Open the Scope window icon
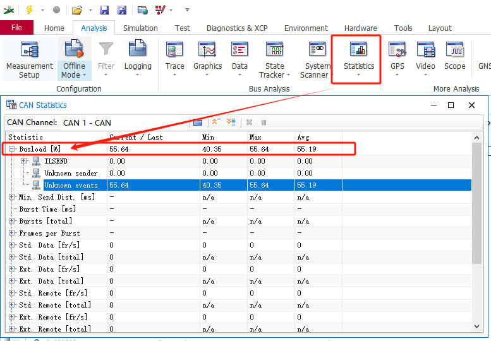Screen dimensions: 491x341 [x=455, y=50]
